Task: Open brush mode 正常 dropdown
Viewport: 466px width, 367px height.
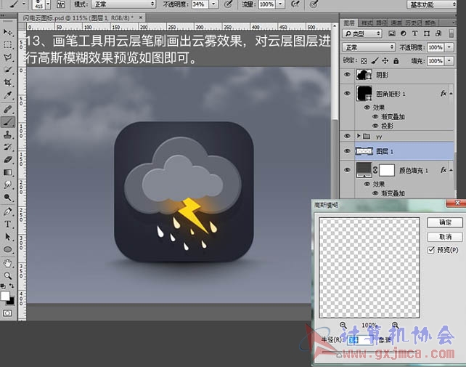Action: click(123, 4)
